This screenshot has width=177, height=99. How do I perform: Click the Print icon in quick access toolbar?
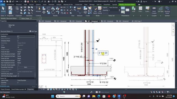pos(25,1)
